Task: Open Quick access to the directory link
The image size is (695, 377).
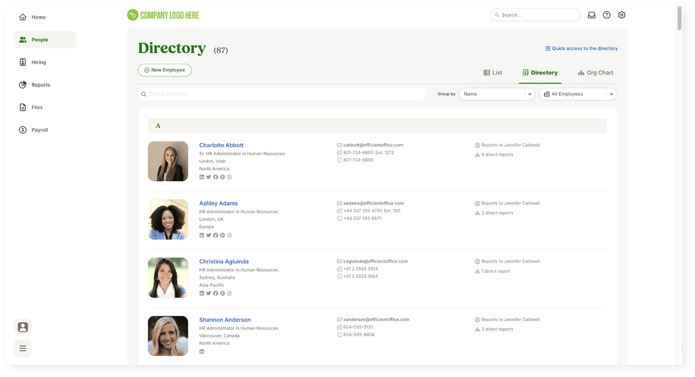Action: point(581,49)
